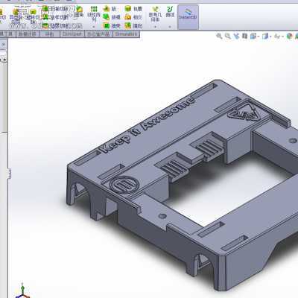
Task: Expand the Curves dropdown arrow
Action: pyautogui.click(x=170, y=26)
